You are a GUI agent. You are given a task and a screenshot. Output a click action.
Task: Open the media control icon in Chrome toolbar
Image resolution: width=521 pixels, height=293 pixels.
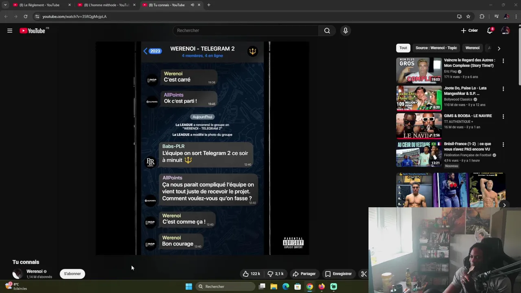tap(496, 16)
